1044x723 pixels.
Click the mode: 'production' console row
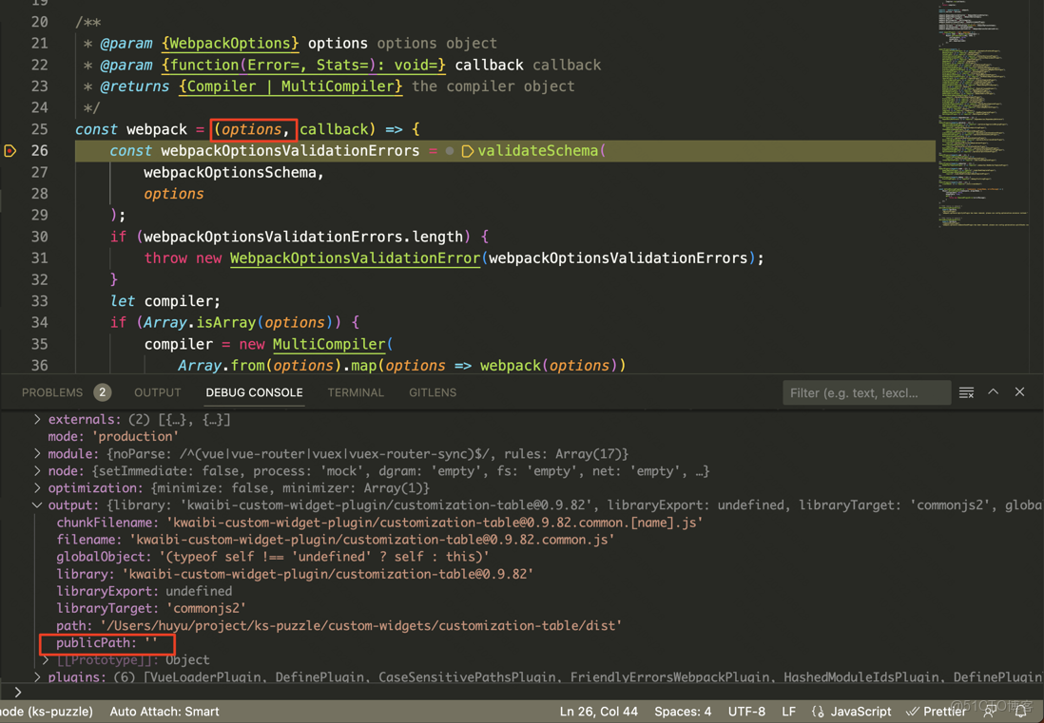[113, 436]
